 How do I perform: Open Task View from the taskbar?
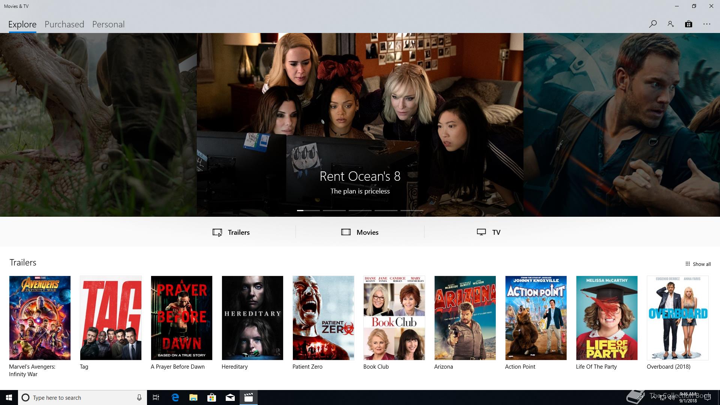[156, 397]
